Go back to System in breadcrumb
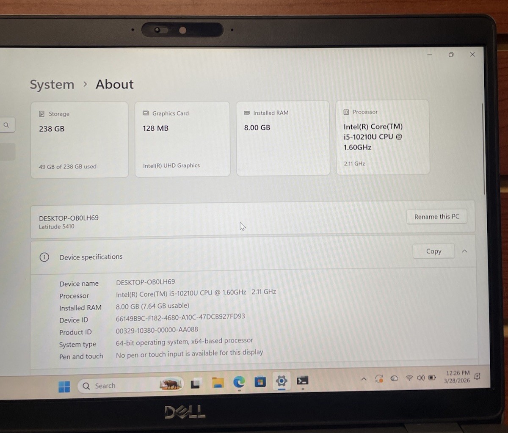The width and height of the screenshot is (508, 433). (52, 85)
